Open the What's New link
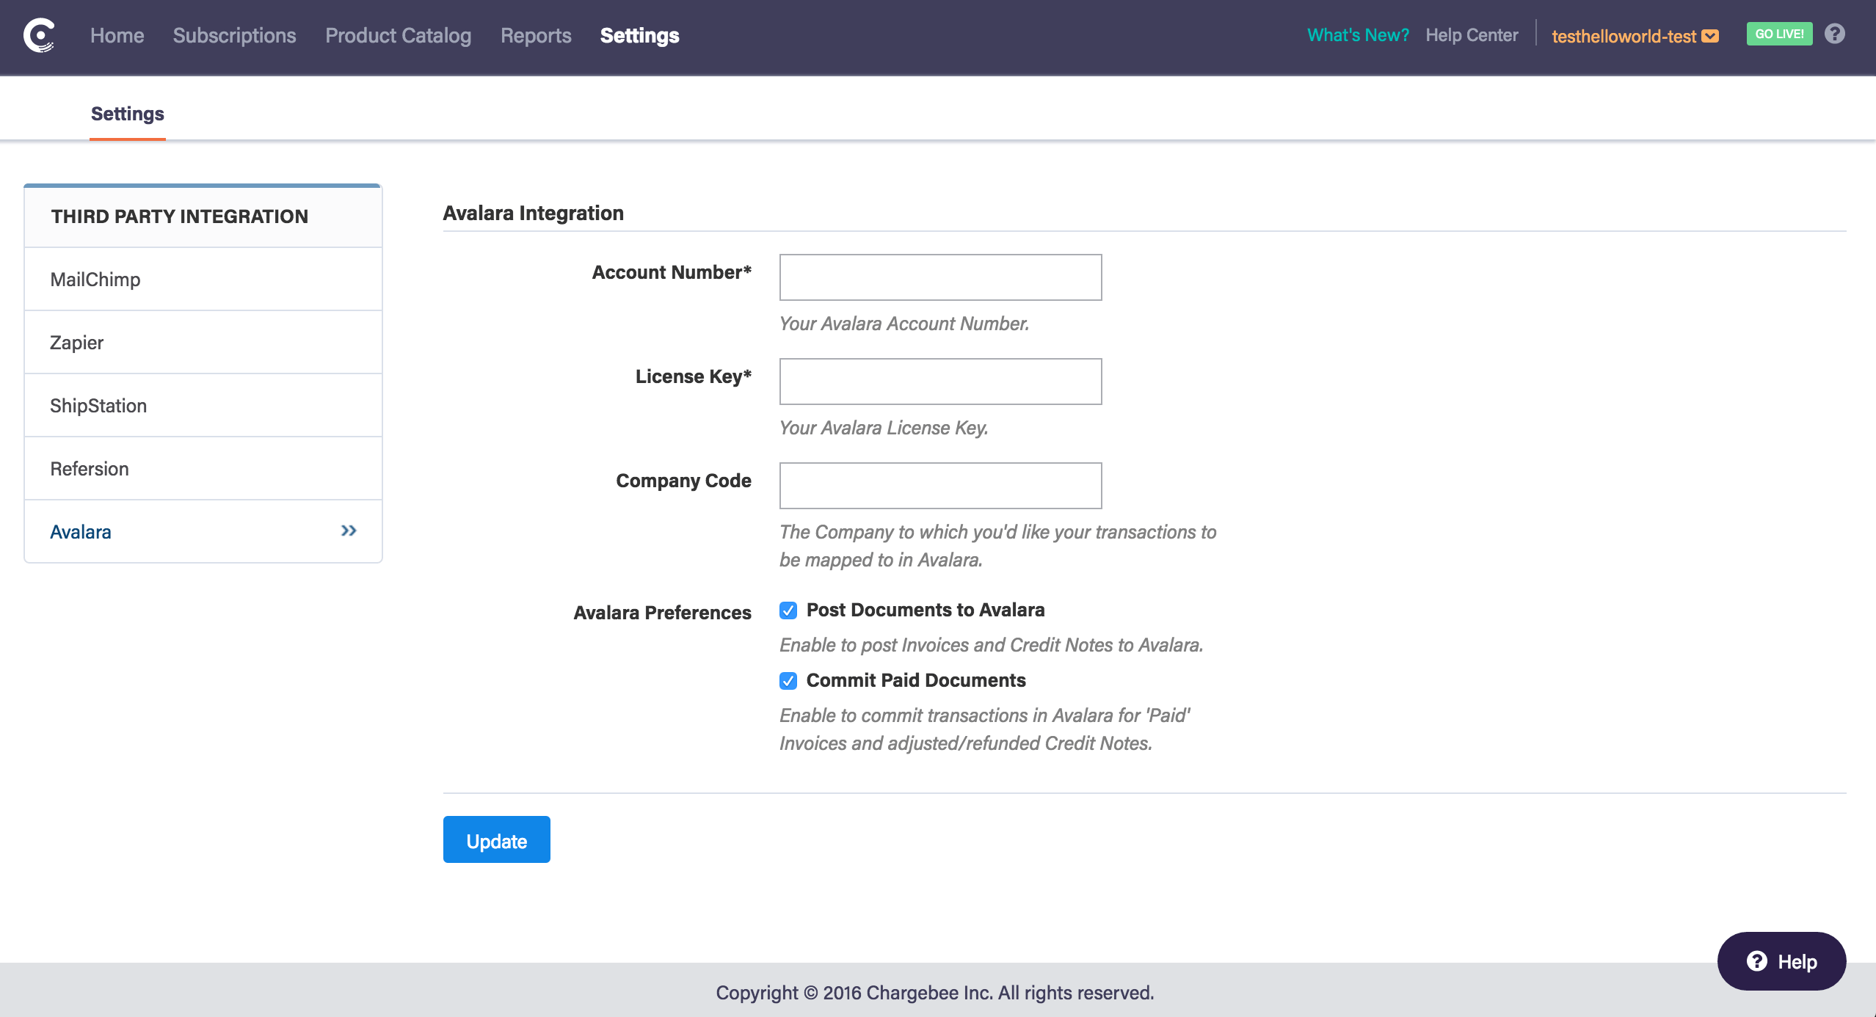The image size is (1876, 1017). 1358,34
